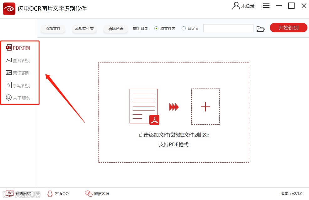Image resolution: width=309 pixels, height=200 pixels.
Task: Click the 票证识别 ID card icon
Action: (9, 73)
